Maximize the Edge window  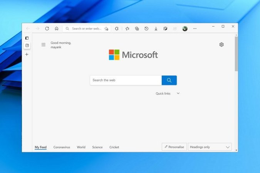pos(223,26)
